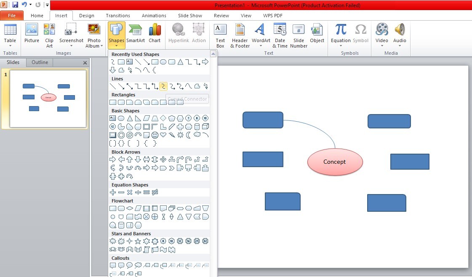Insert Date & Time
This screenshot has width=472, height=277.
(280, 35)
